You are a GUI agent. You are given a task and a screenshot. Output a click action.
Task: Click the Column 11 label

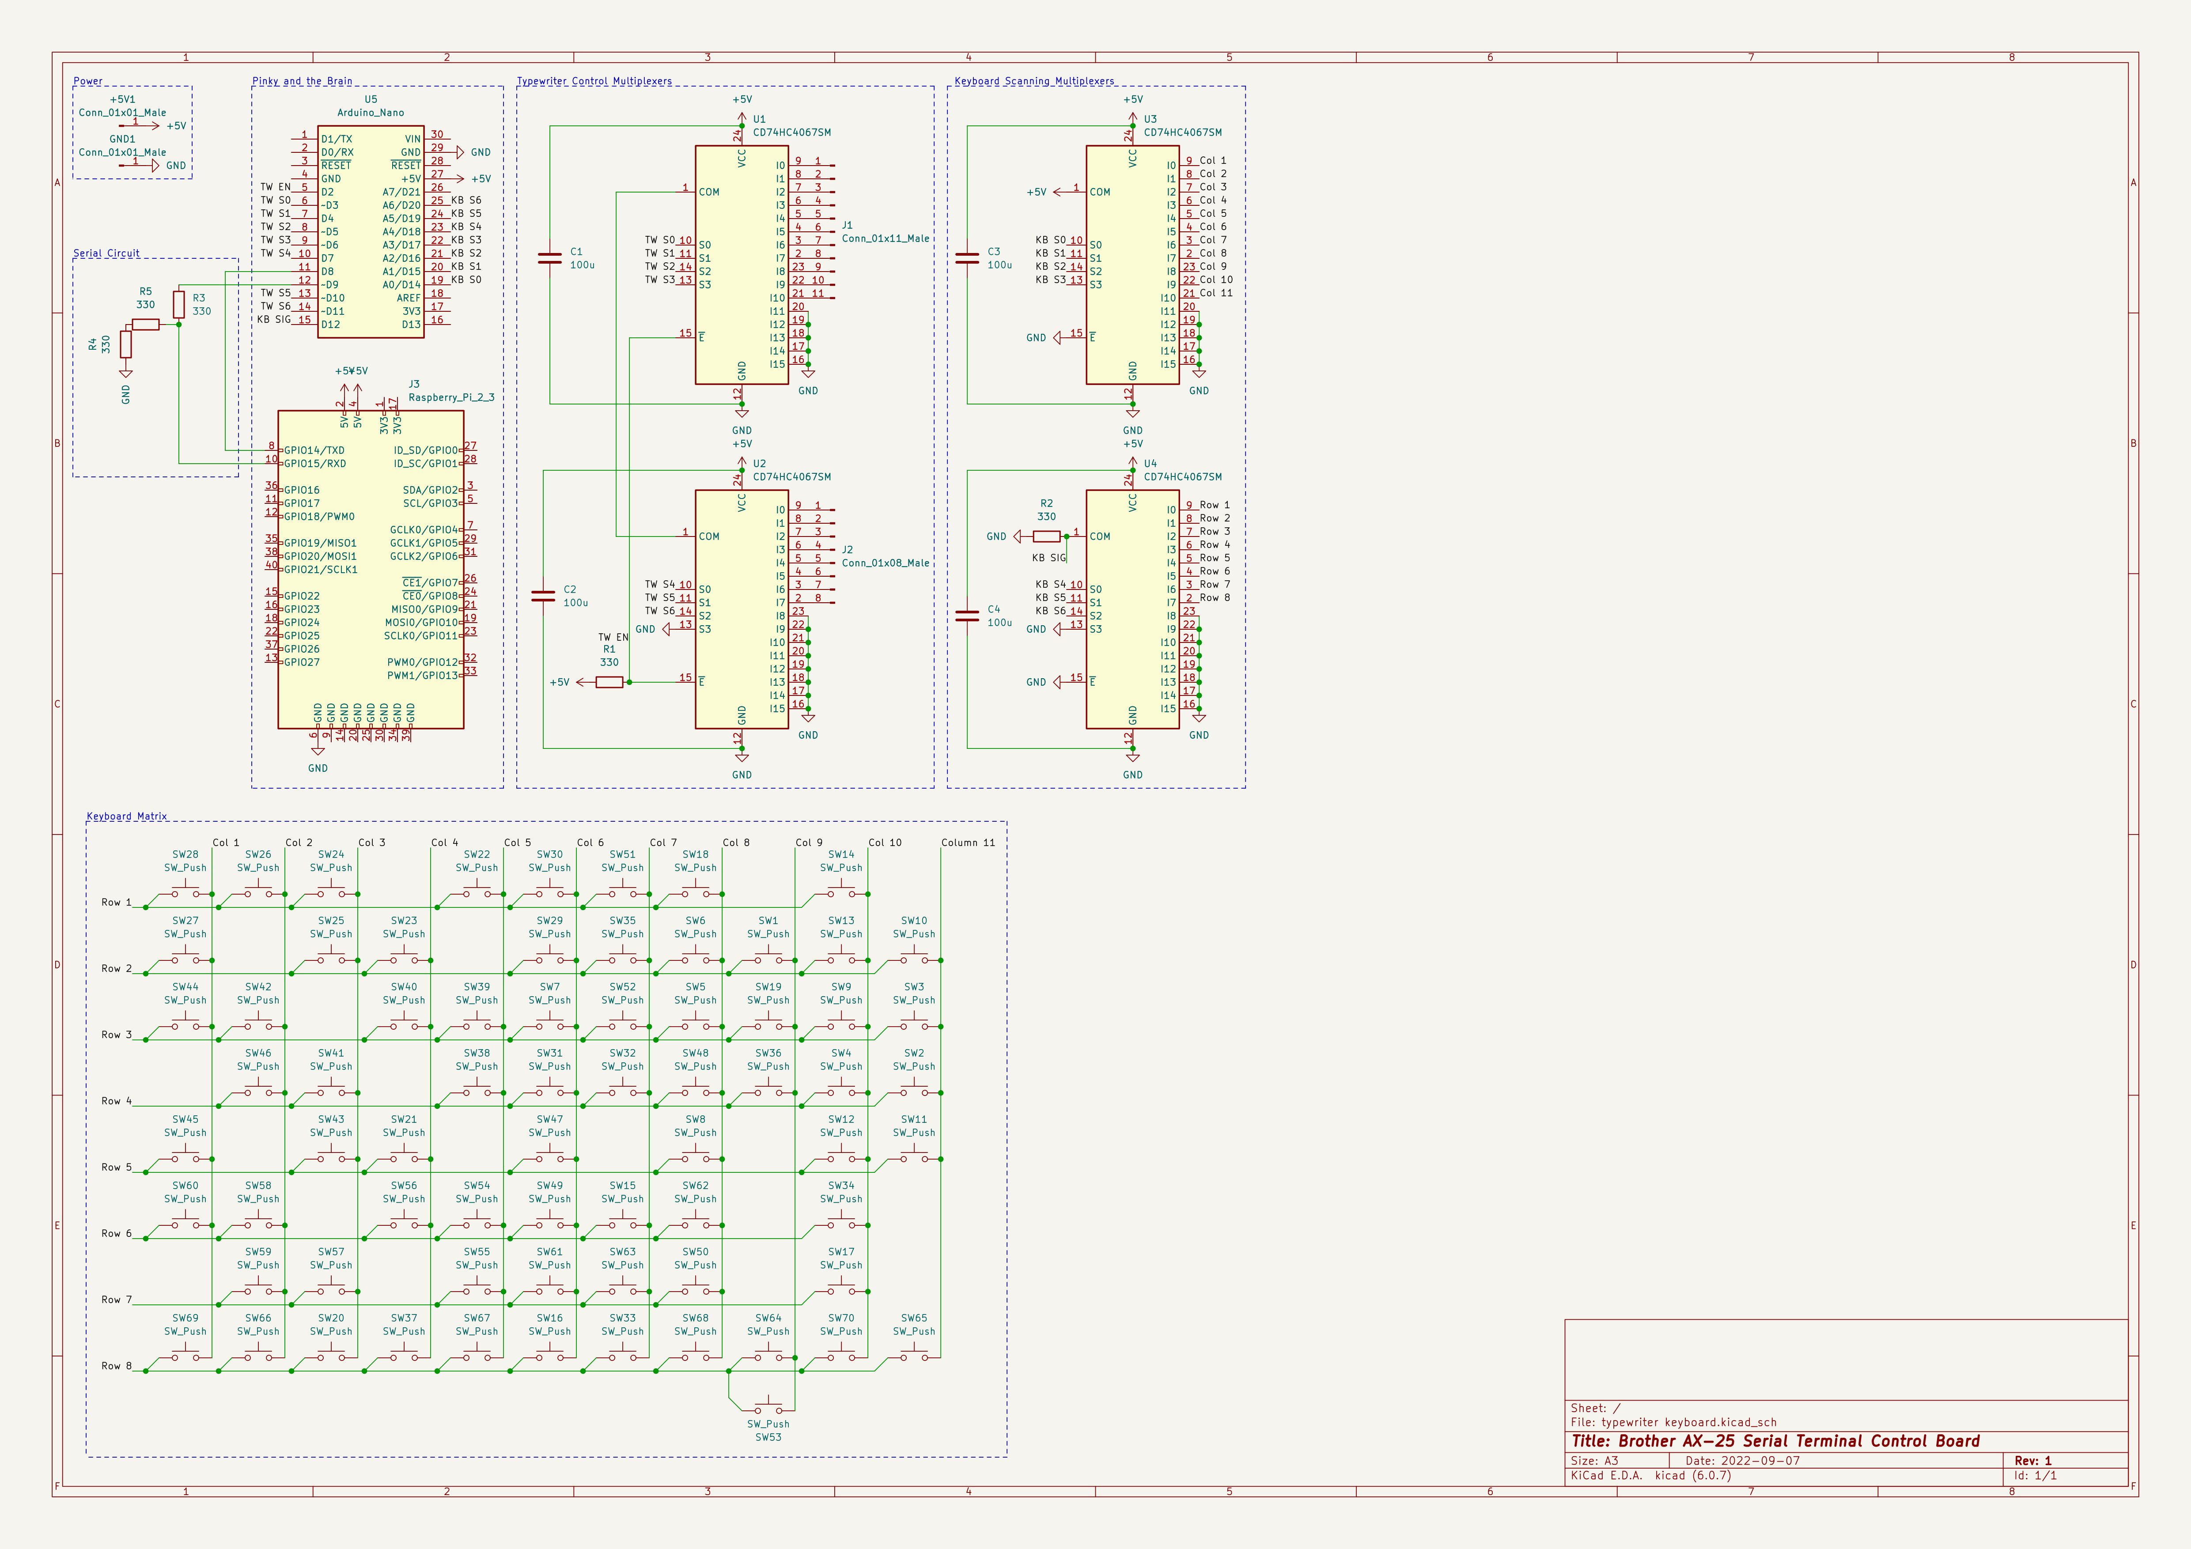pyautogui.click(x=968, y=842)
